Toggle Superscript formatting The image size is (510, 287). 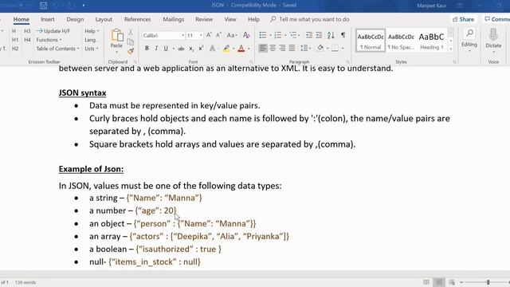(201, 49)
